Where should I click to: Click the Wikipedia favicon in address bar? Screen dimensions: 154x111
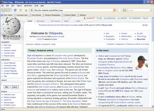click(32, 10)
